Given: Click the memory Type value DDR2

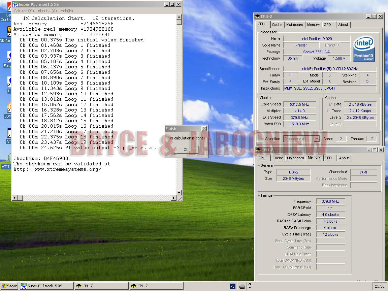Looking at the screenshot, I should point(293,172).
